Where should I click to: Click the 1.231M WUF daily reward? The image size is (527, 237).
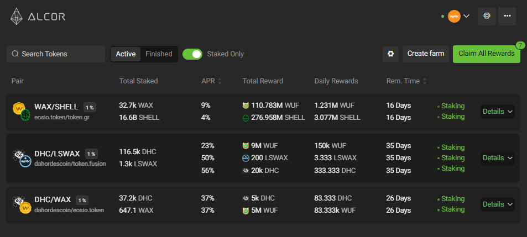tap(335, 106)
